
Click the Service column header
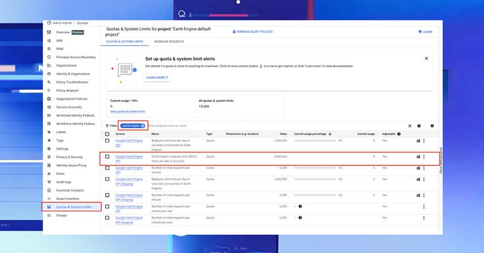(120, 133)
